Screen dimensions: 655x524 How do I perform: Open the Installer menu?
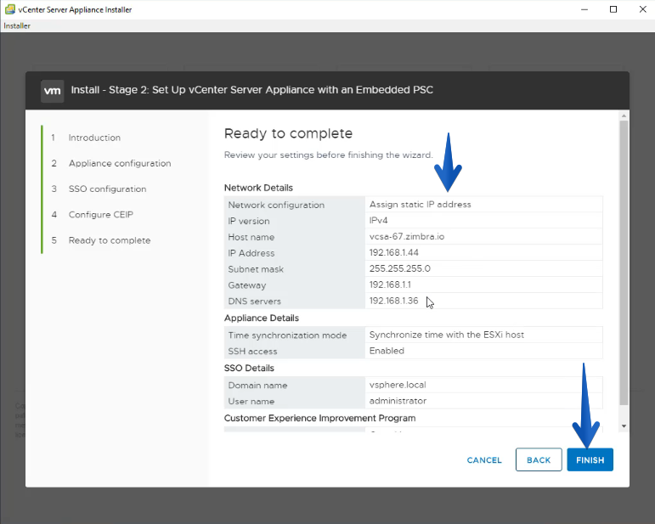click(17, 25)
